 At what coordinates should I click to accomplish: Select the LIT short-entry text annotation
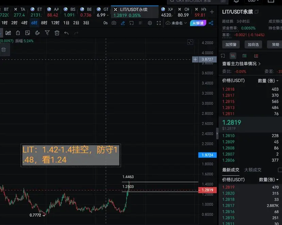tap(71, 155)
